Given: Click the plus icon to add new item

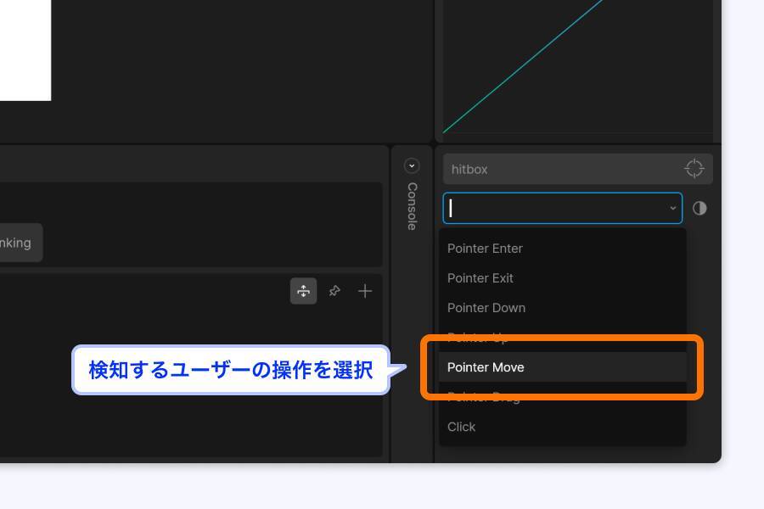Looking at the screenshot, I should tap(364, 291).
